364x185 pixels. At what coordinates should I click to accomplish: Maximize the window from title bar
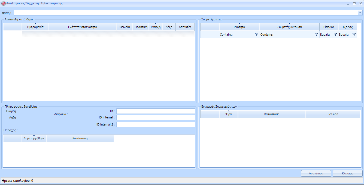(x=354, y=4)
